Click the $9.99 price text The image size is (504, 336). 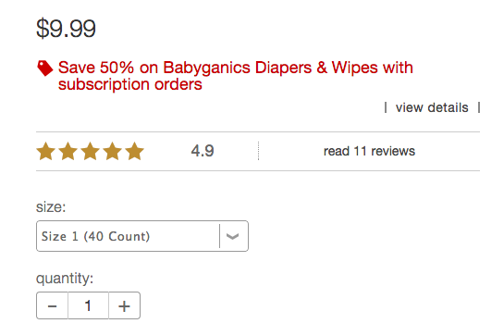pyautogui.click(x=66, y=29)
